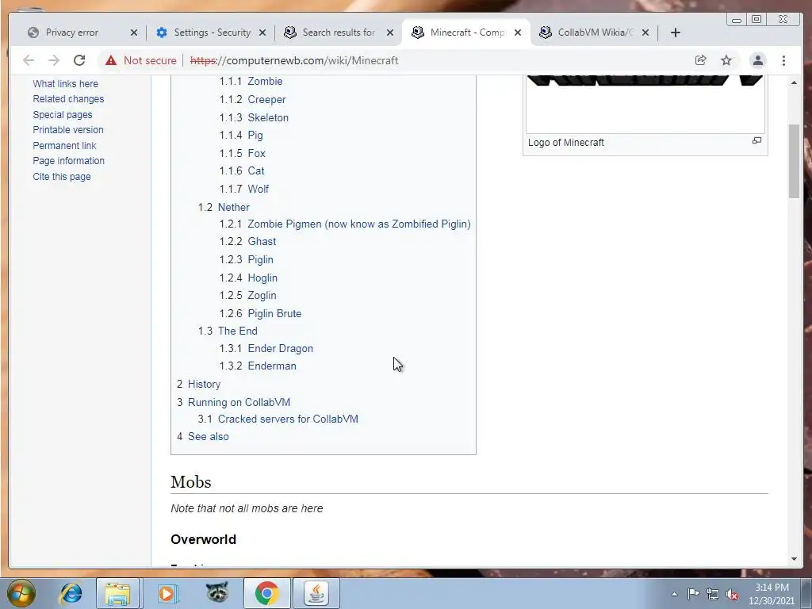Switch to the Settings - Security tab
812x609 pixels.
click(213, 33)
